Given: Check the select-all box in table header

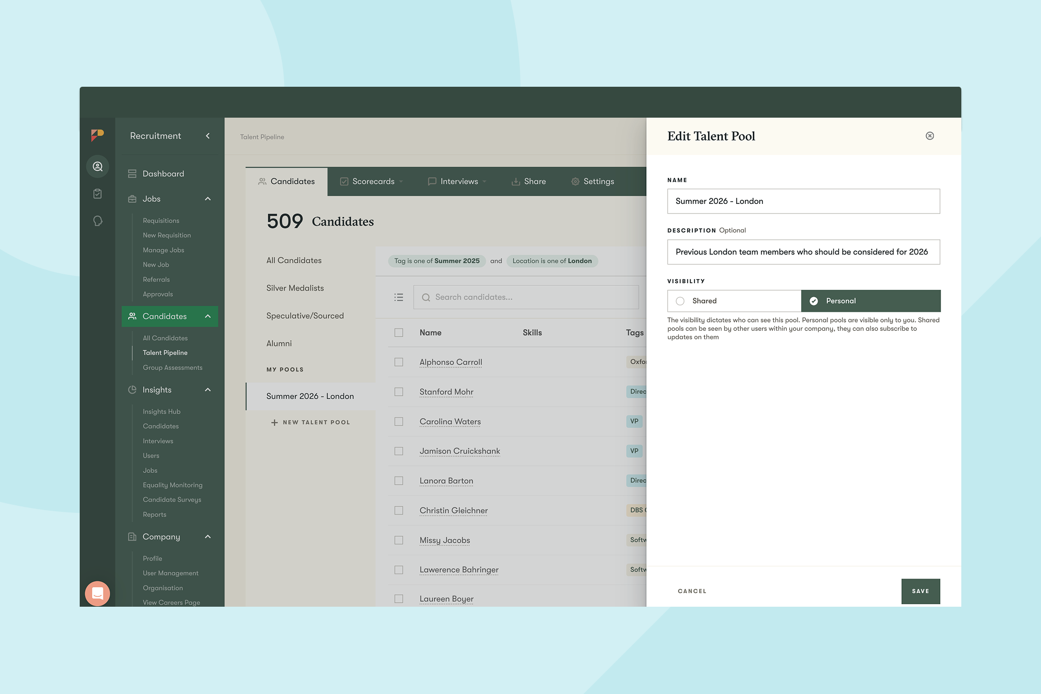Looking at the screenshot, I should click(399, 332).
